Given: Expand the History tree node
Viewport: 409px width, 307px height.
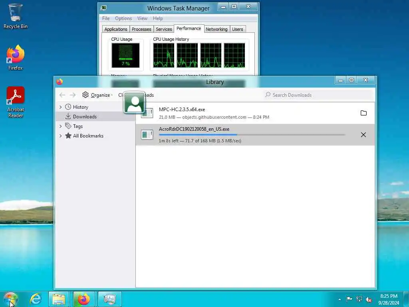Looking at the screenshot, I should pyautogui.click(x=61, y=107).
